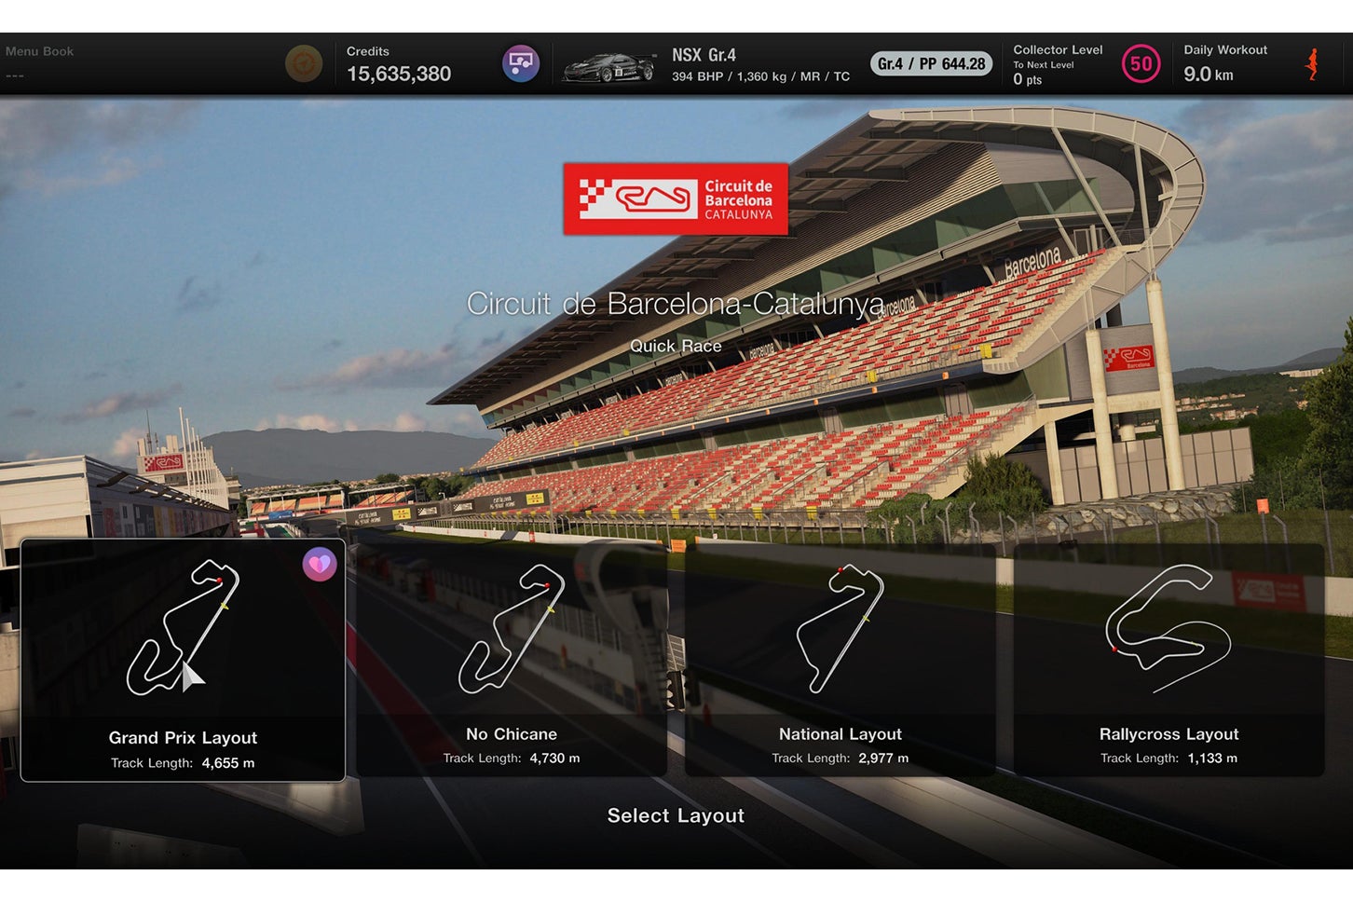Click the Credits value 15,635,380
This screenshot has width=1353, height=902.
pos(399,74)
